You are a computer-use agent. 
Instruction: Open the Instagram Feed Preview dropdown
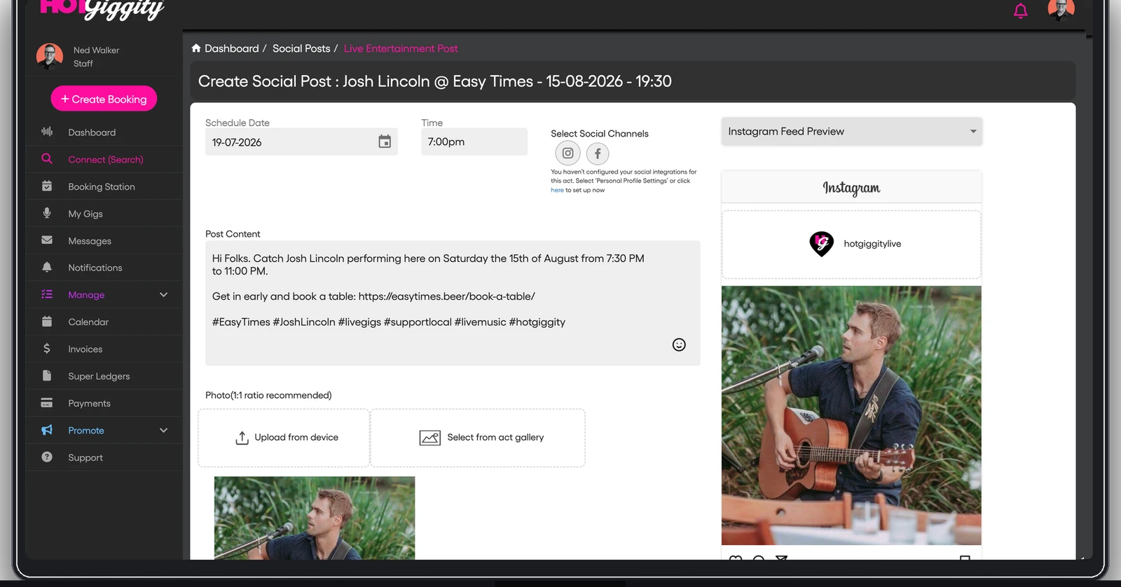[852, 132]
